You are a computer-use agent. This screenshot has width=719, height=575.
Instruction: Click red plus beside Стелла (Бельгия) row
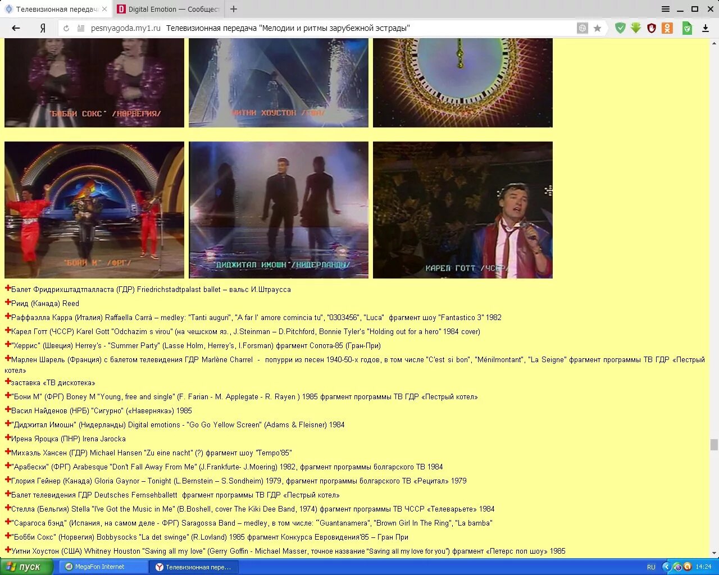pyautogui.click(x=8, y=508)
